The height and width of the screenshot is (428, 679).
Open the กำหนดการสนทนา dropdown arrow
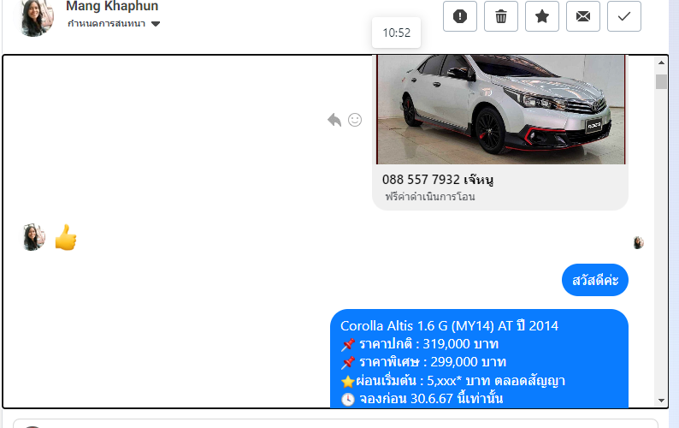click(156, 24)
